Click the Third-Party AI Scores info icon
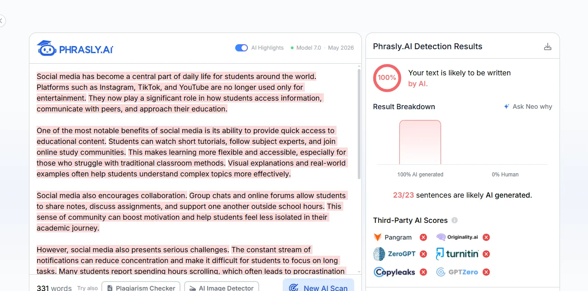 (x=455, y=220)
